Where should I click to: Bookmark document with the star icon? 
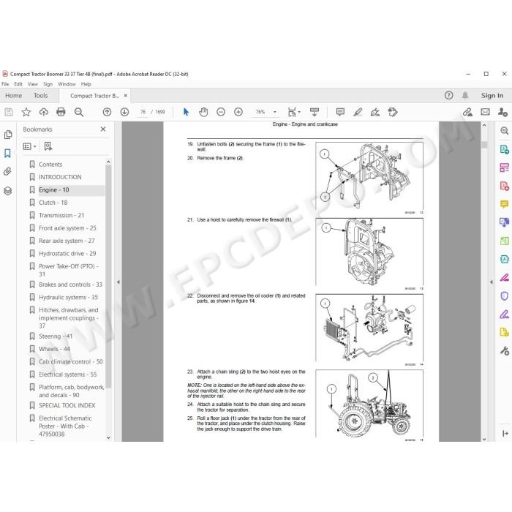(x=26, y=112)
